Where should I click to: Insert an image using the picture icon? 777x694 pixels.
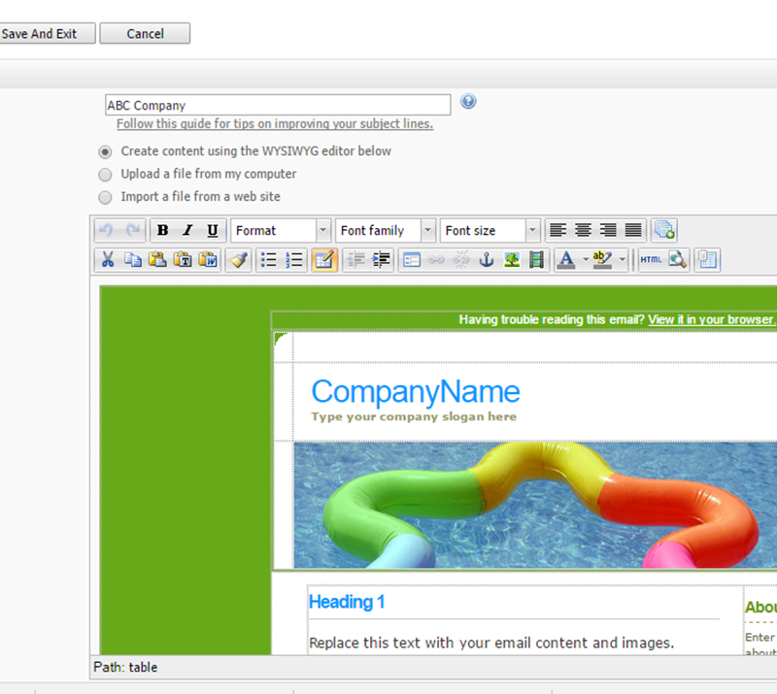[512, 259]
